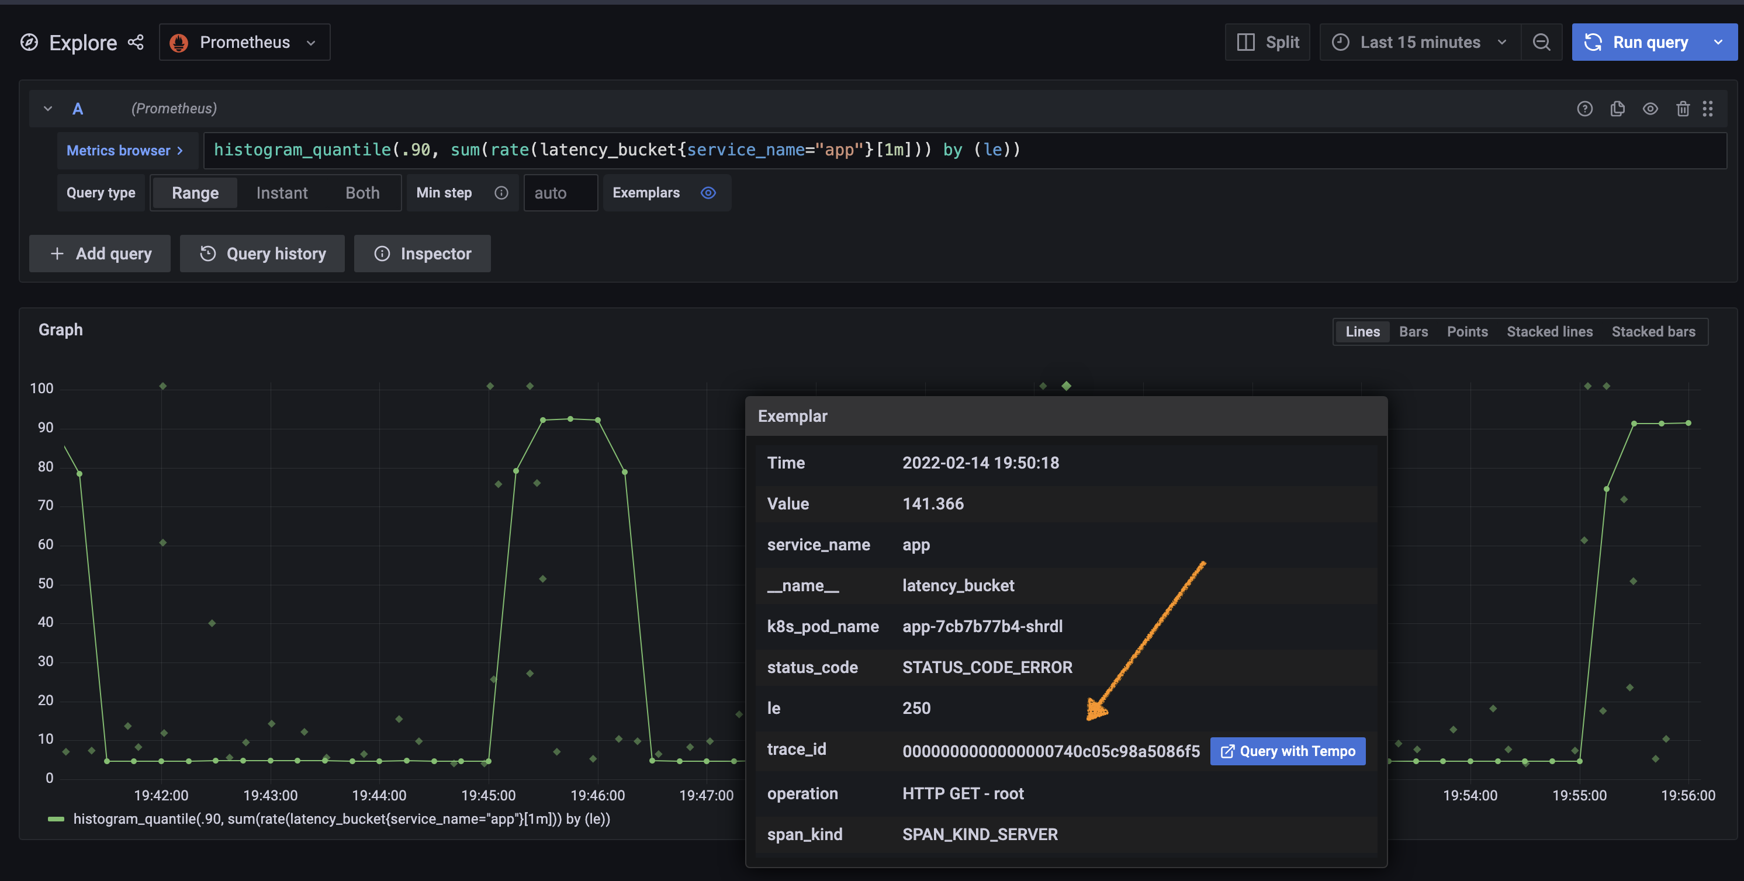Image resolution: width=1744 pixels, height=881 pixels.
Task: Switch graph style to Bars
Action: pos(1413,332)
